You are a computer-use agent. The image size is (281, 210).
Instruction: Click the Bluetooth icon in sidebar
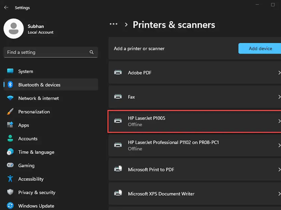pyautogui.click(x=10, y=85)
